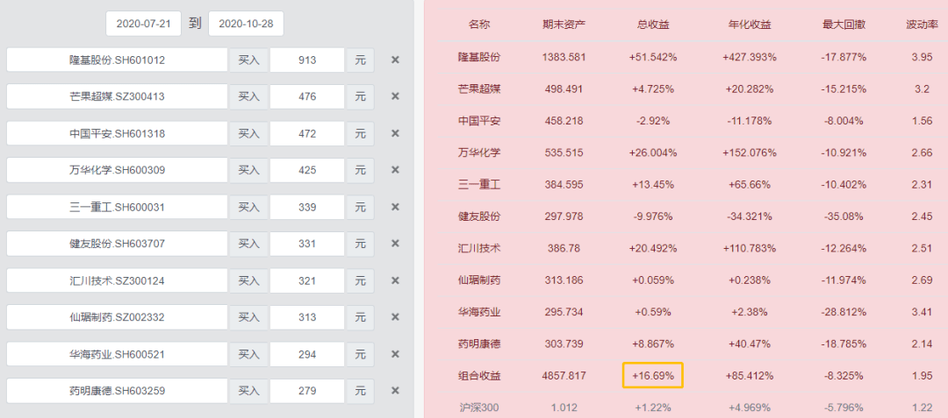The width and height of the screenshot is (948, 418).
Task: Delete the 芒果超媒.SZ300413 row via X icon
Action: coord(395,96)
